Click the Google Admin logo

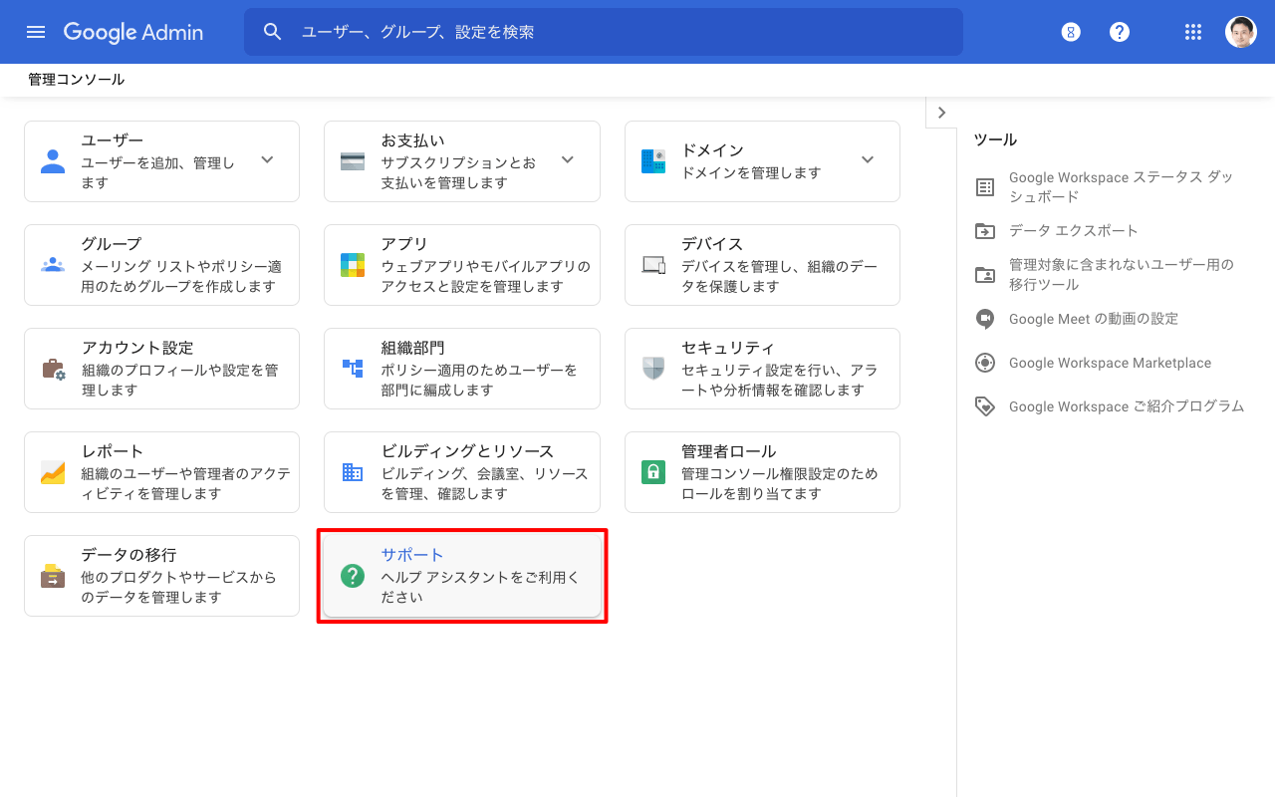(133, 32)
